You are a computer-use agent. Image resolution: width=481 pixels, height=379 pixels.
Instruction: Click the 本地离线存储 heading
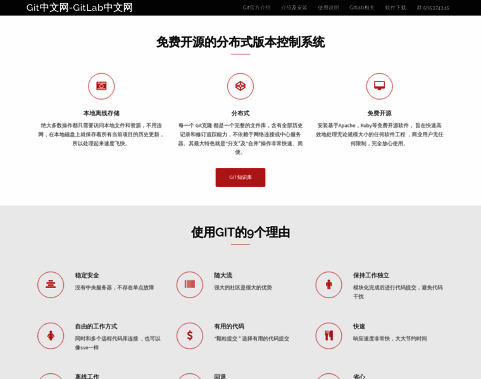[x=101, y=113]
